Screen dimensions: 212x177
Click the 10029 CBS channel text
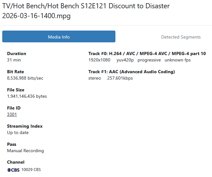click(31, 170)
